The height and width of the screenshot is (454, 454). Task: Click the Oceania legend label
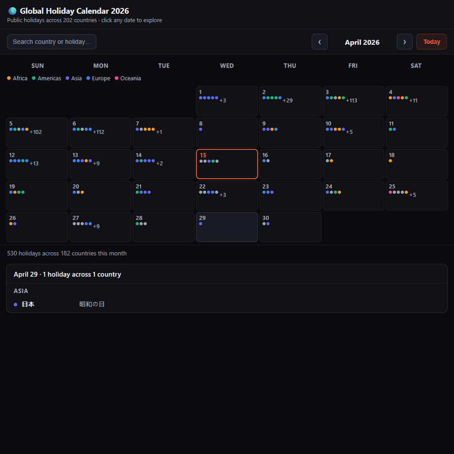pyautogui.click(x=130, y=78)
